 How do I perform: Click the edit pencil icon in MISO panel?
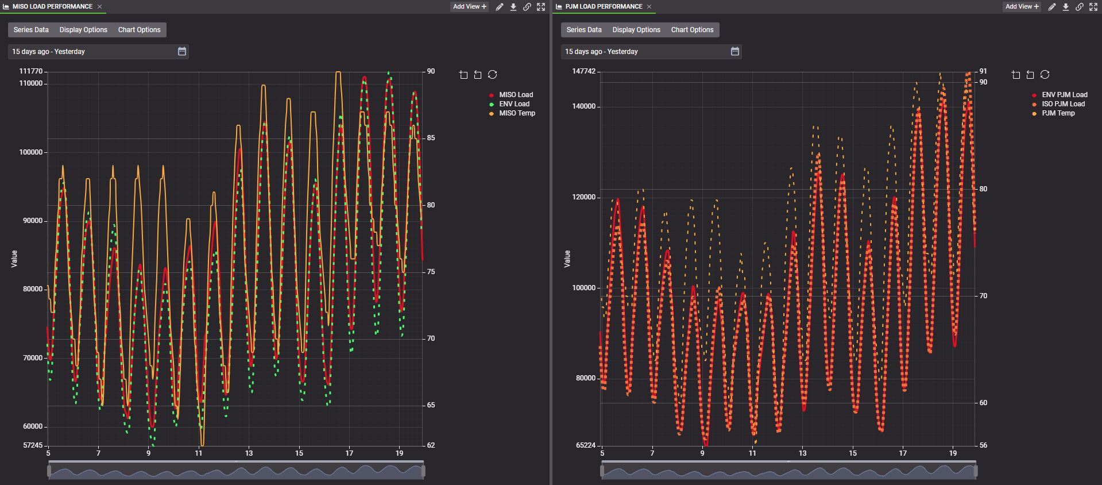pyautogui.click(x=500, y=7)
